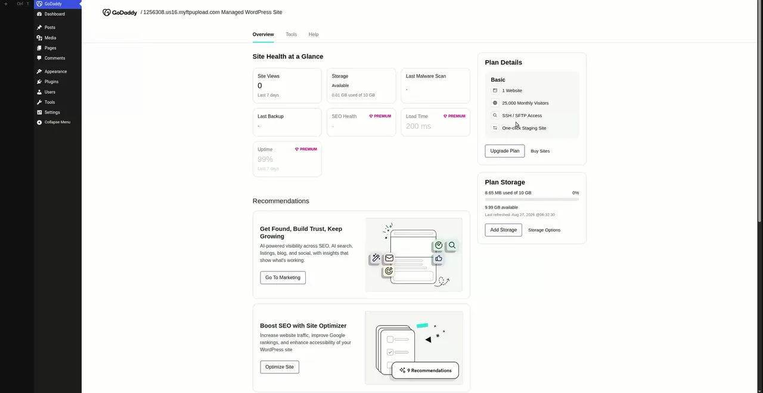Image resolution: width=763 pixels, height=393 pixels.
Task: Click the marketing illustration thumbnail
Action: tap(414, 255)
